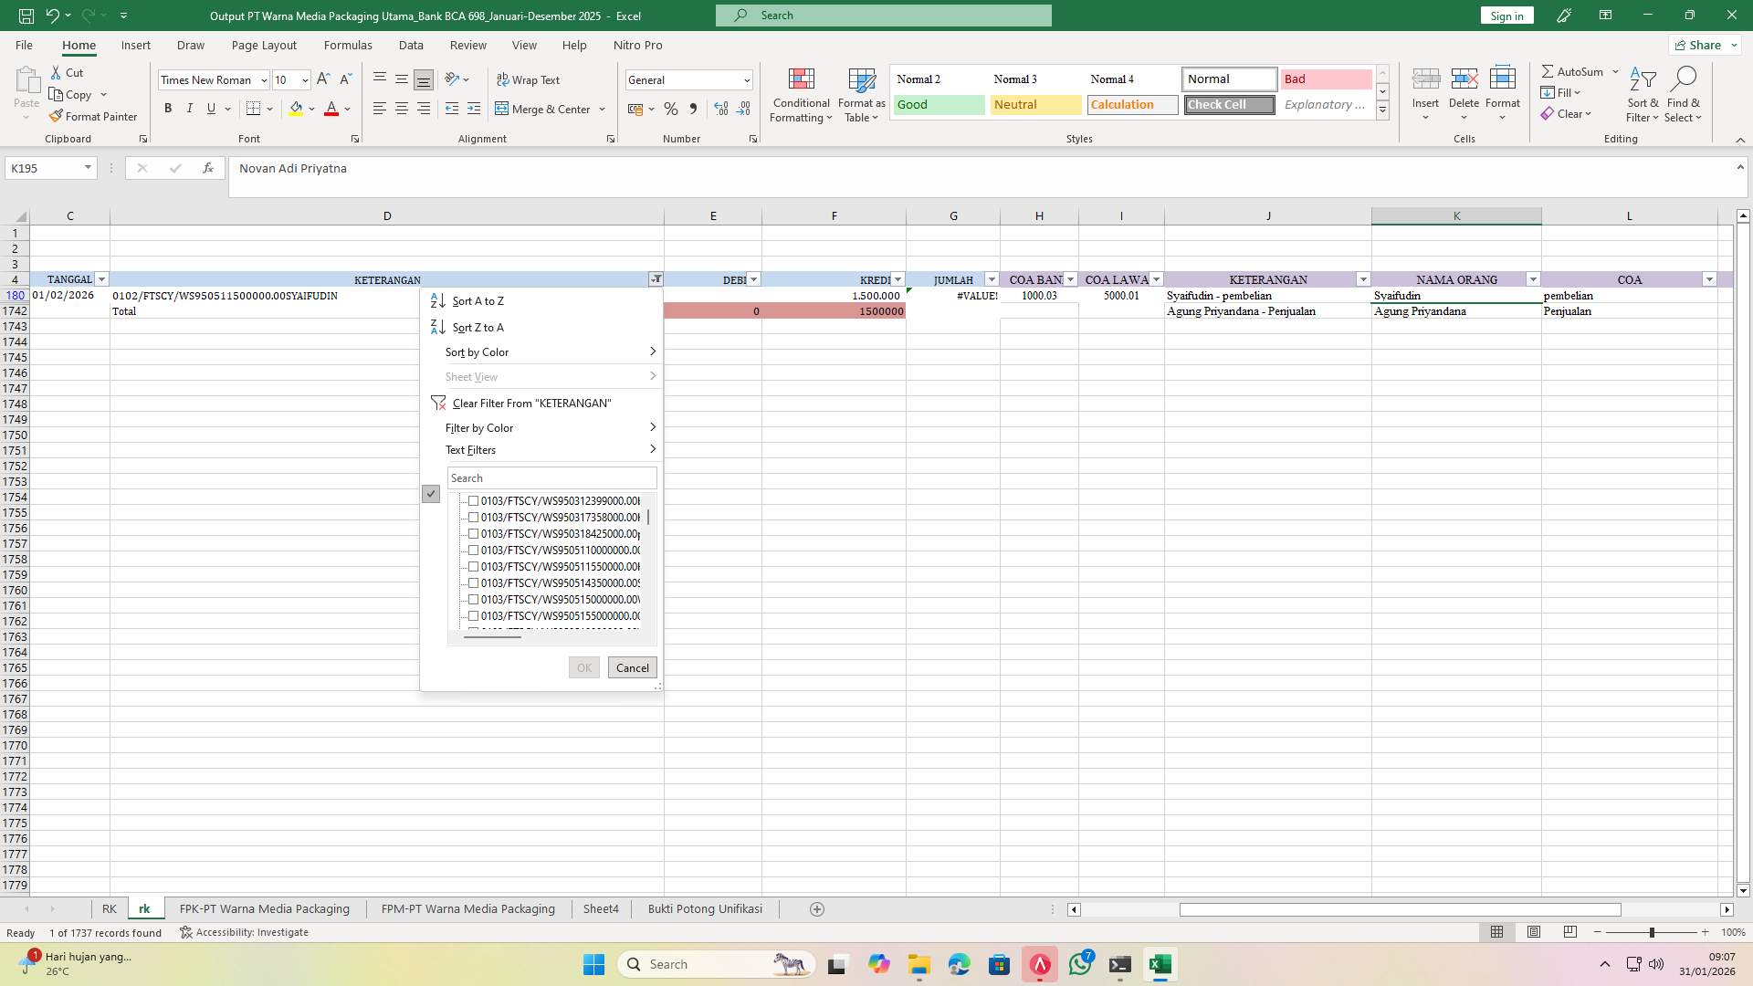Select the Format Painter tool
This screenshot has width=1753, height=986.
(x=93, y=116)
